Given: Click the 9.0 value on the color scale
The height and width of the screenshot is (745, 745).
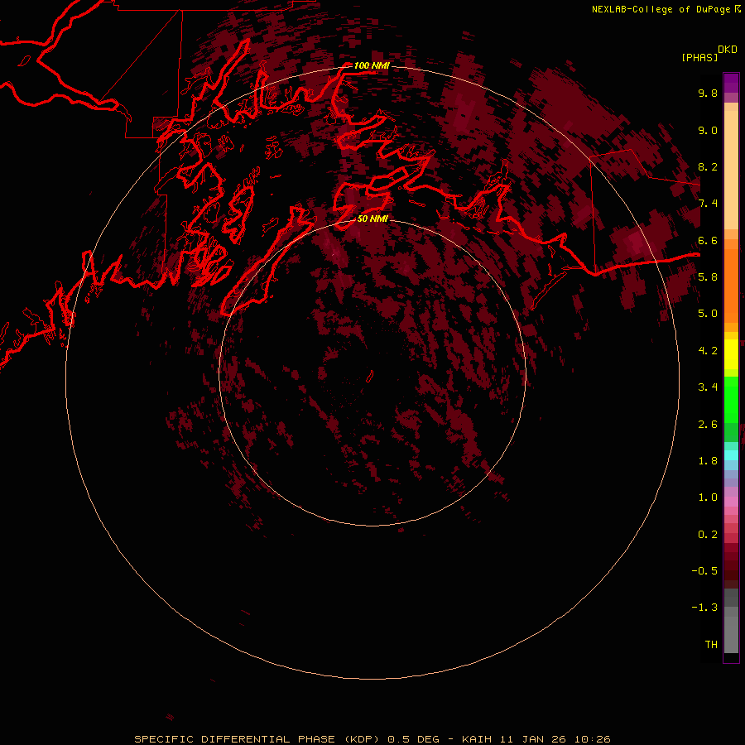Looking at the screenshot, I should (x=708, y=130).
